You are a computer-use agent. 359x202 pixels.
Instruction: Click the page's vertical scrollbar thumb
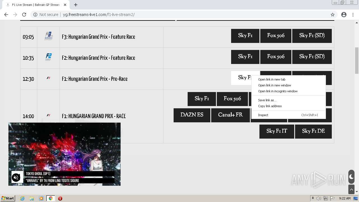(357, 61)
